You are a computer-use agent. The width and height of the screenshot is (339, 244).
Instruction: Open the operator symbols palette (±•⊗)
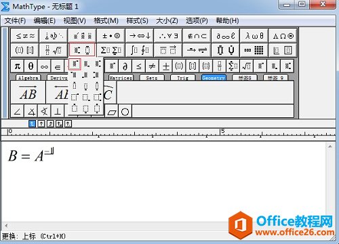point(111,36)
